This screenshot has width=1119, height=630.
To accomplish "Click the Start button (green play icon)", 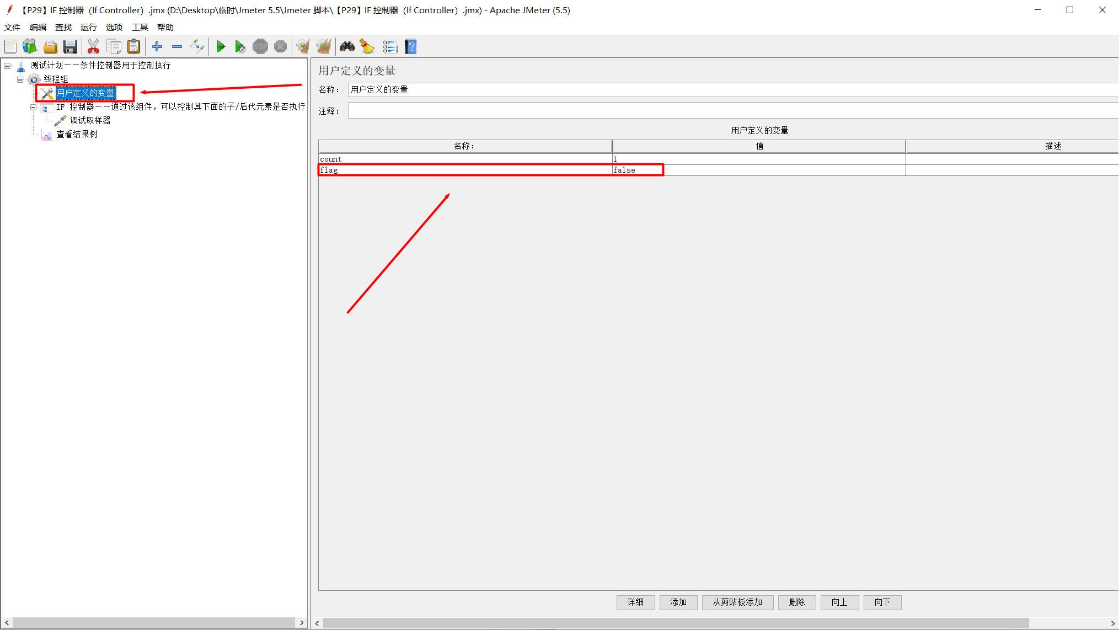I will (x=221, y=47).
